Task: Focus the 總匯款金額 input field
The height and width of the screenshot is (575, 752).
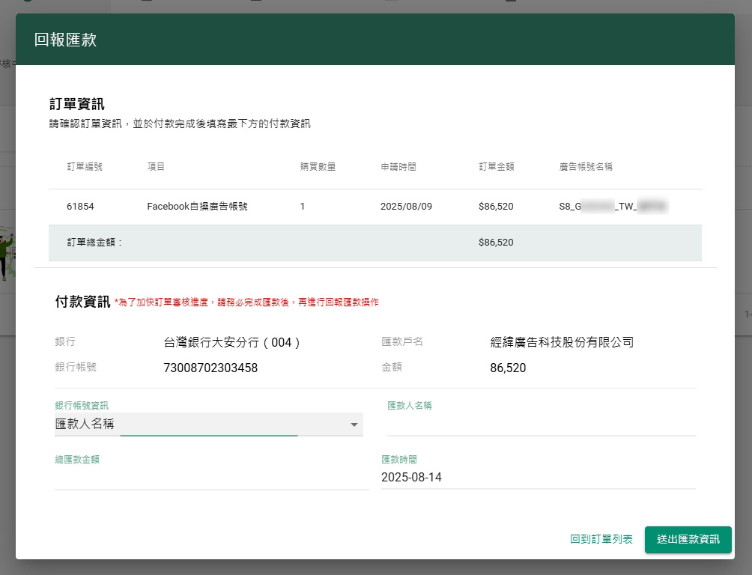Action: (211, 478)
